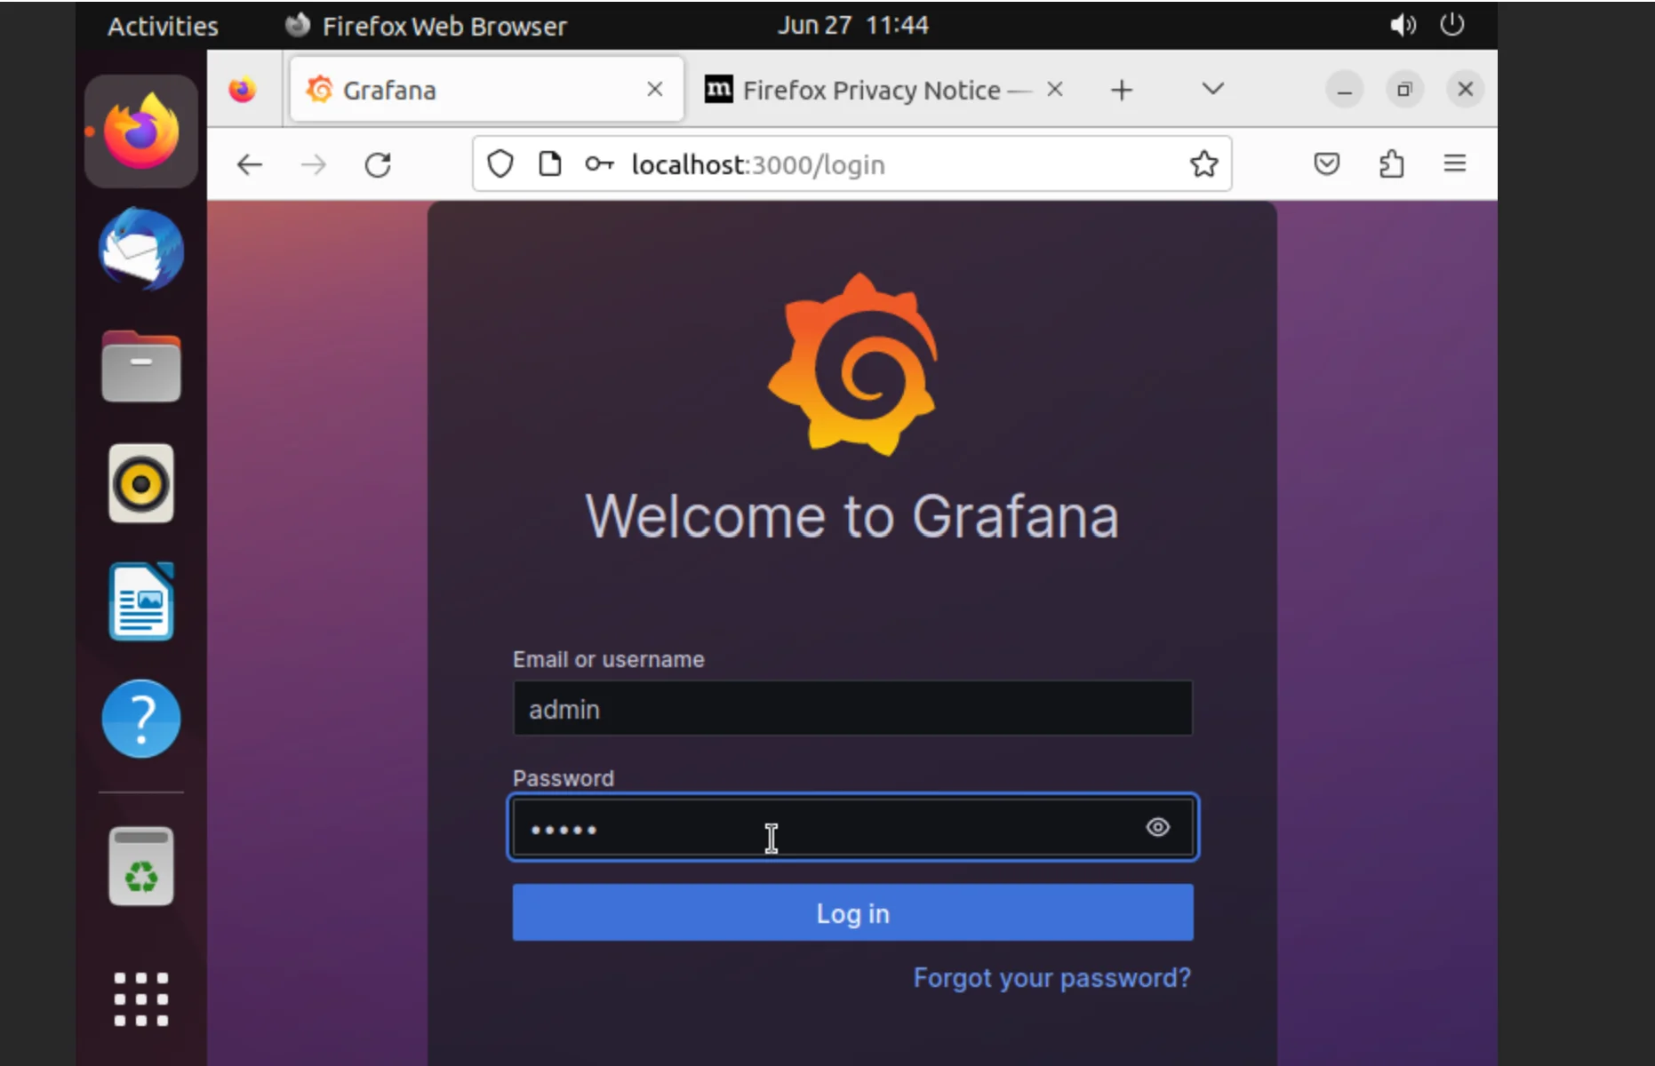Switch to the Firefox Privacy Notice tab
Image resolution: width=1655 pixels, height=1066 pixels.
pos(867,89)
